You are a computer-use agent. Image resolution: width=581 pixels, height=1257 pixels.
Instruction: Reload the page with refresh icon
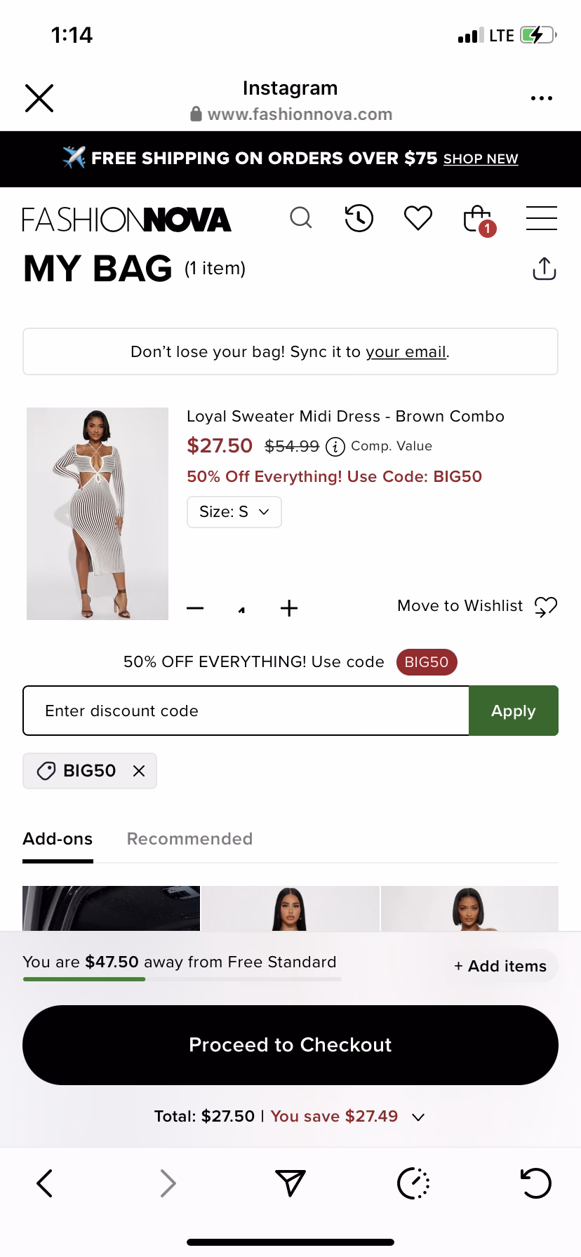(536, 1183)
